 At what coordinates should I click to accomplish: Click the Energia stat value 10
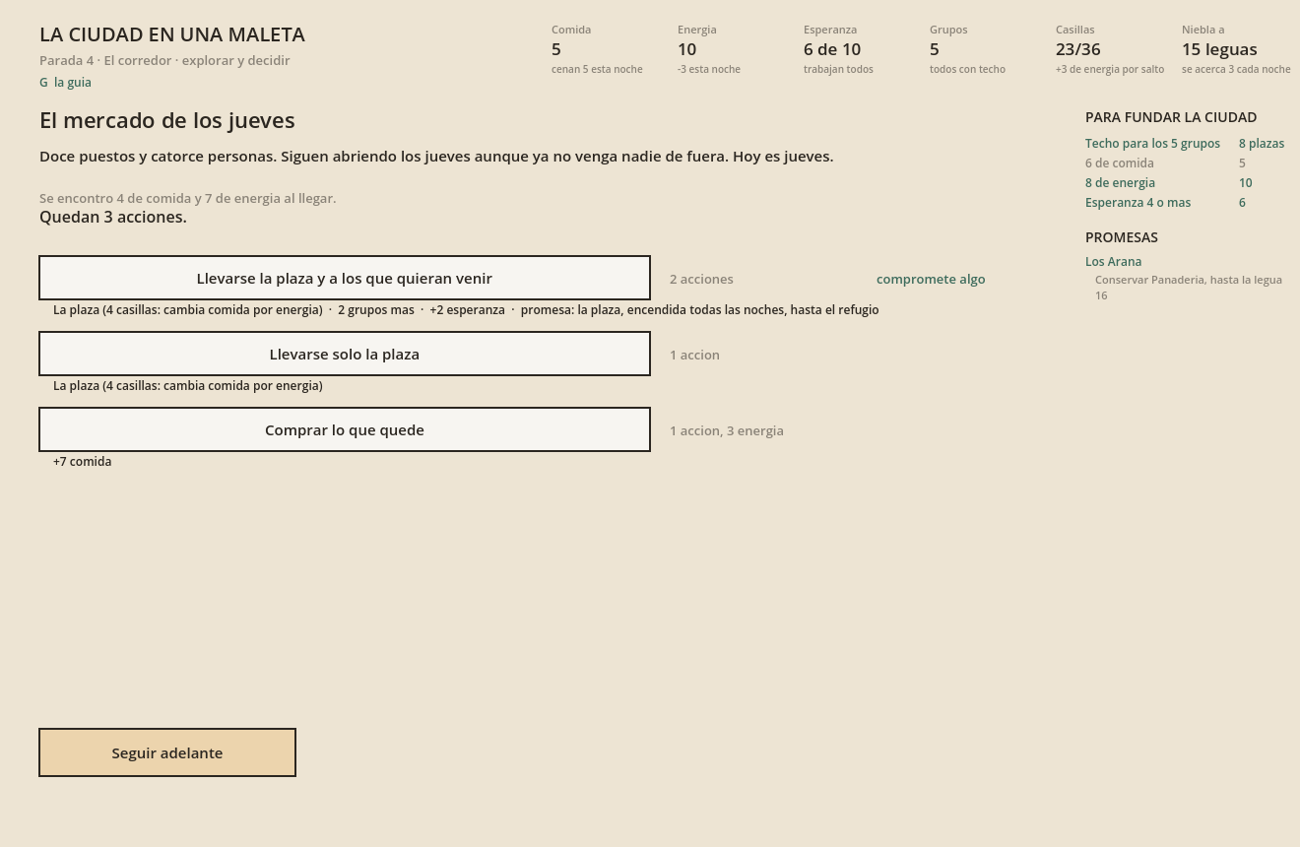686,49
